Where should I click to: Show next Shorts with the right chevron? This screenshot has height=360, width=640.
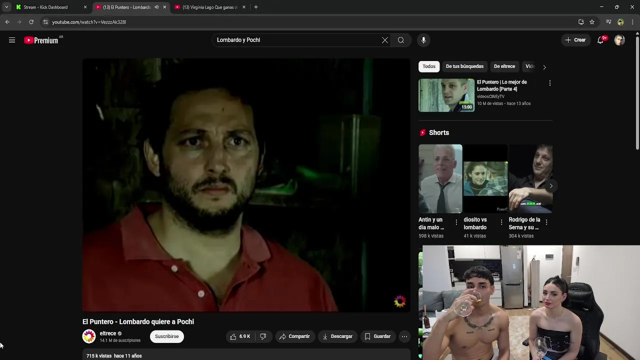click(x=551, y=186)
